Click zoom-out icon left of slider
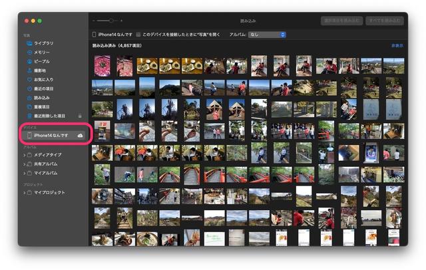The width and height of the screenshot is (426, 270). (x=94, y=21)
